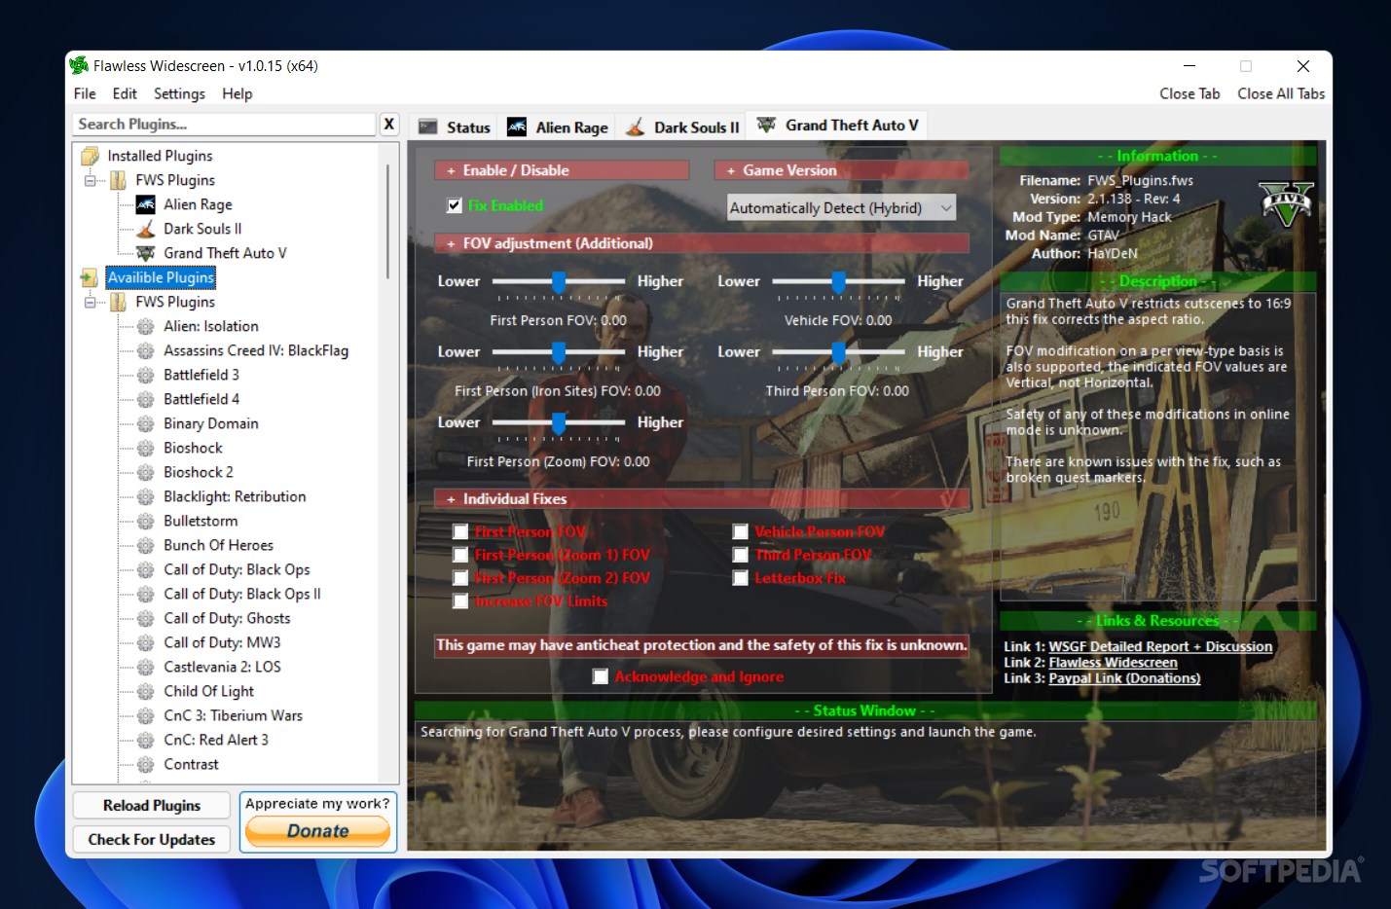The width and height of the screenshot is (1391, 909).
Task: Click First Person FOV slider handle
Action: (x=559, y=281)
